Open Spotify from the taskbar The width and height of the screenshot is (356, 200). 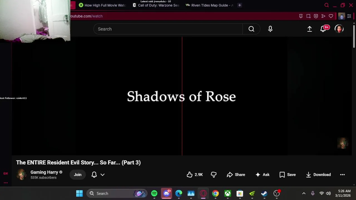154,193
